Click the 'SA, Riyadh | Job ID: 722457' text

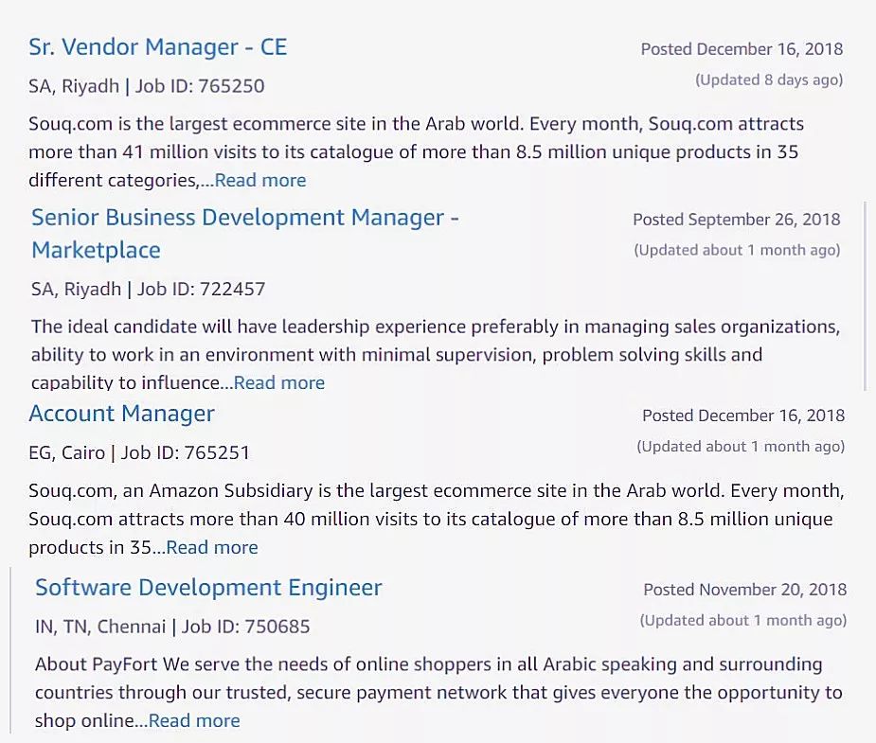[x=148, y=290]
